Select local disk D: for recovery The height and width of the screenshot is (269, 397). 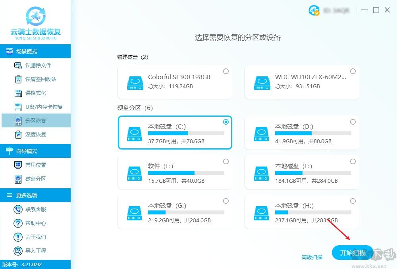pyautogui.click(x=302, y=133)
